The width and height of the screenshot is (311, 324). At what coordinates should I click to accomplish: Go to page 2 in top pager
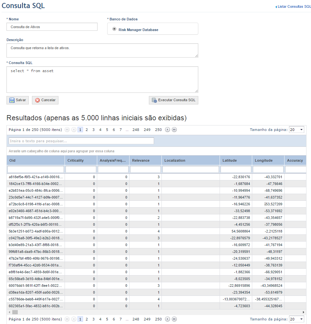pos(87,130)
